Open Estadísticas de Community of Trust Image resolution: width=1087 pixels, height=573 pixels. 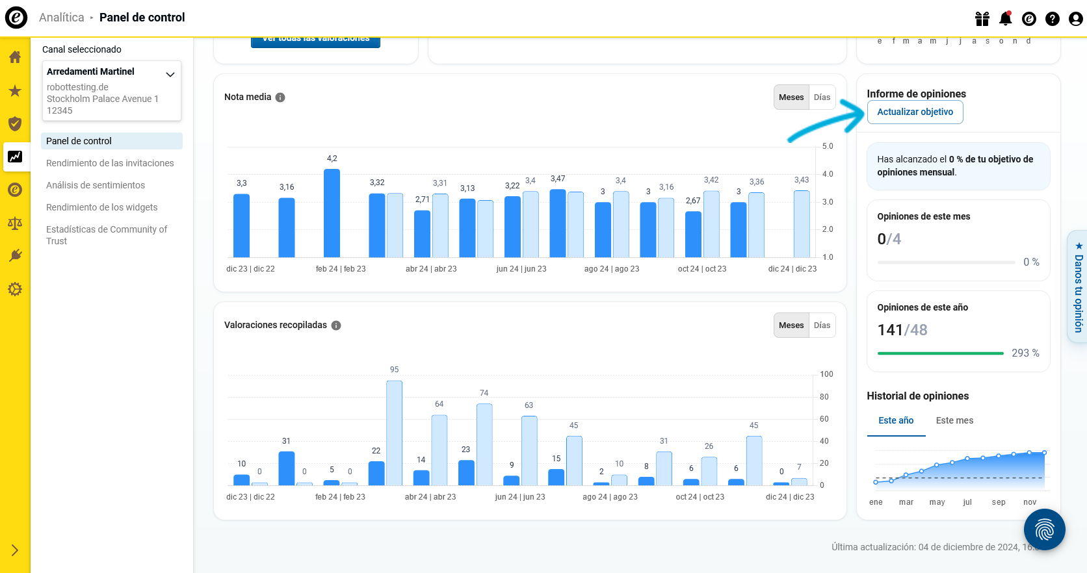coord(107,235)
